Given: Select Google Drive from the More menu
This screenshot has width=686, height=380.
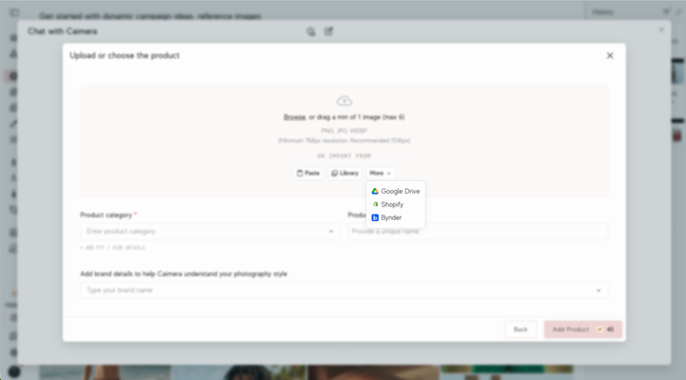Looking at the screenshot, I should [x=395, y=191].
